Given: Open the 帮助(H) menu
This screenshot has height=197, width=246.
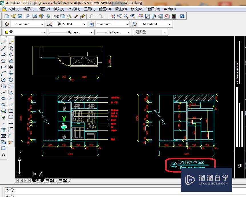Looking at the screenshot, I should pos(170,9).
